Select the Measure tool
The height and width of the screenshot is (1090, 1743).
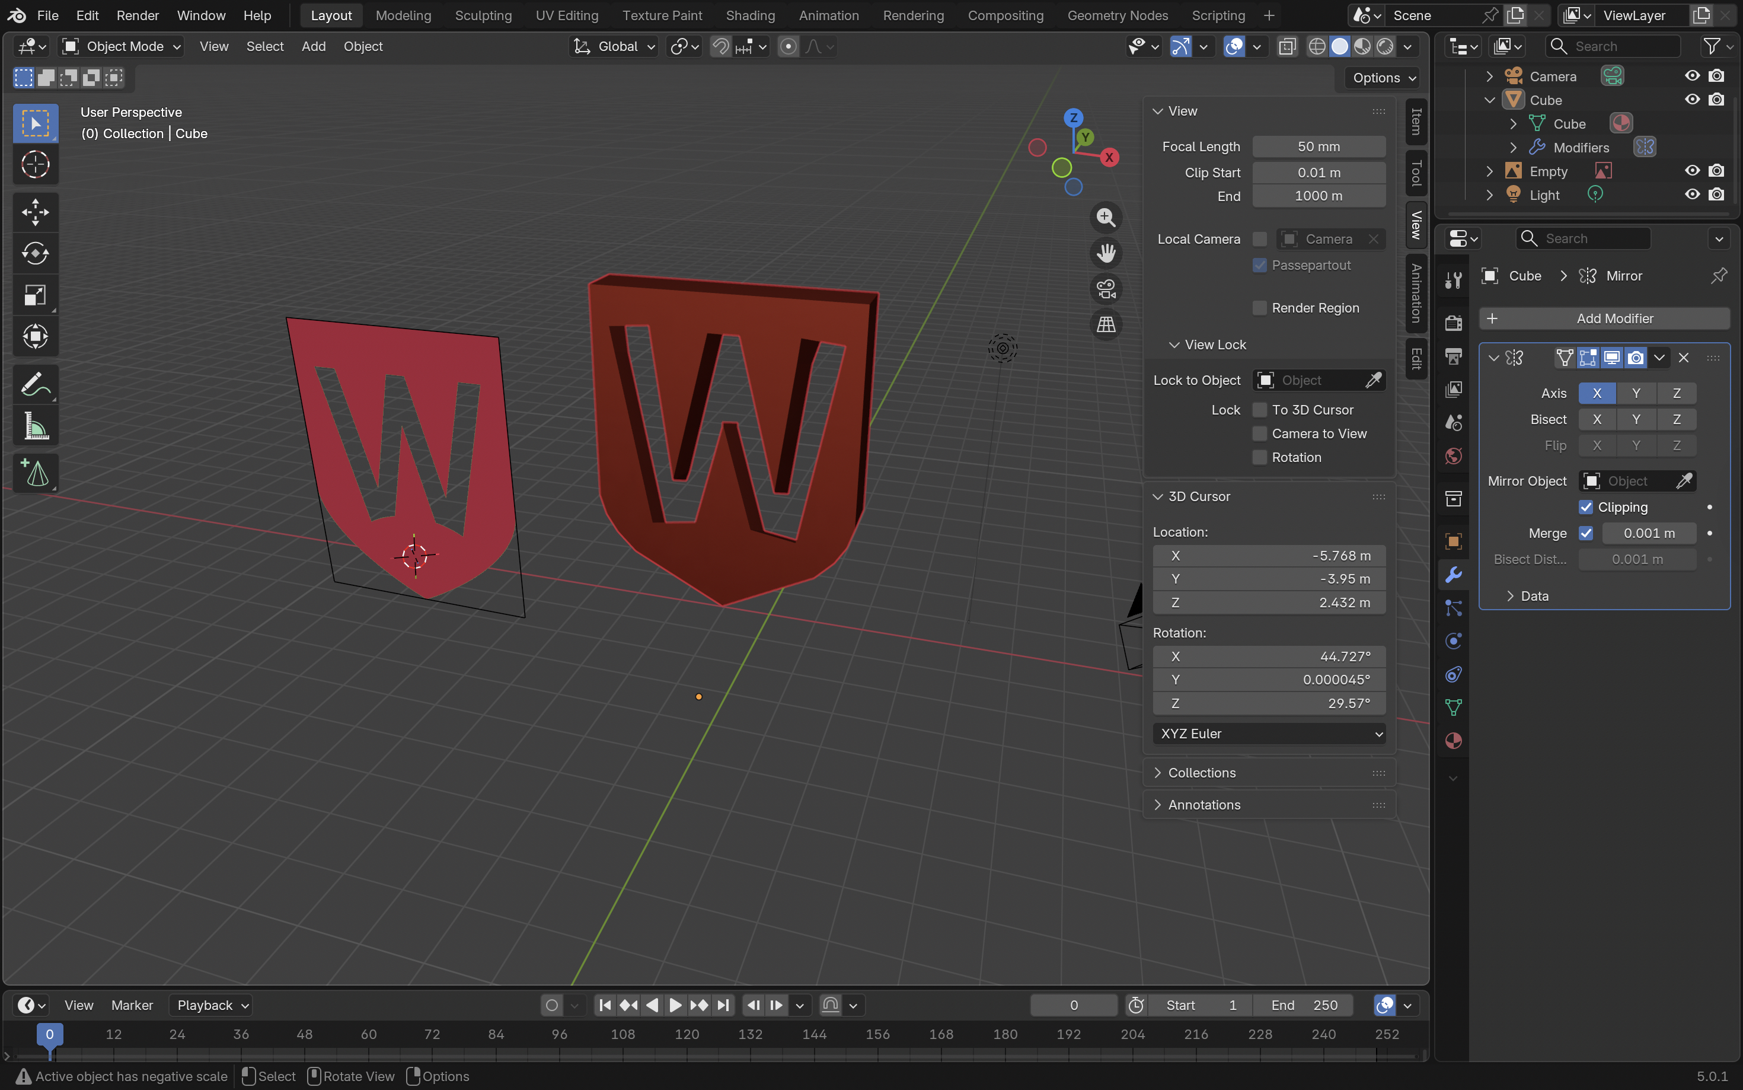[x=34, y=426]
